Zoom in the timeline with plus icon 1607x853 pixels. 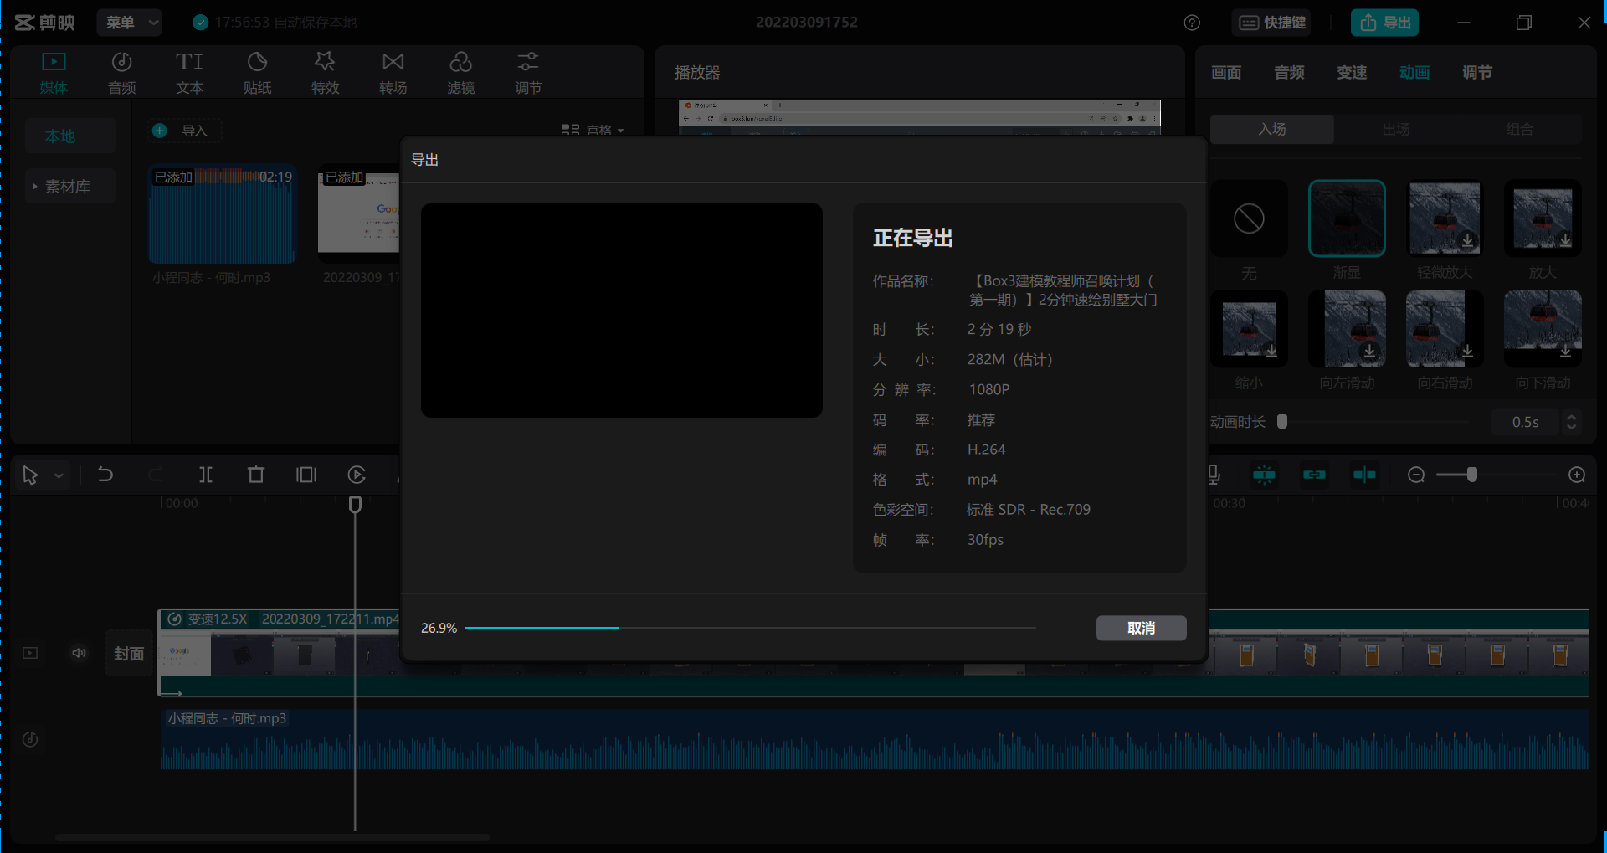pyautogui.click(x=1577, y=475)
